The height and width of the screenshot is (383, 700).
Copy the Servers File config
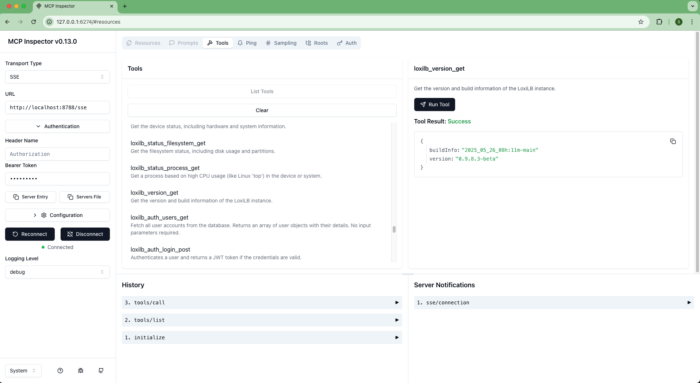pyautogui.click(x=84, y=197)
